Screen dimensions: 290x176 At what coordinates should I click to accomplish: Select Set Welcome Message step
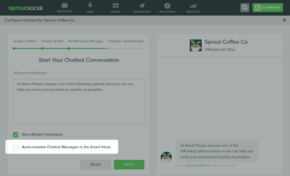pos(85,41)
